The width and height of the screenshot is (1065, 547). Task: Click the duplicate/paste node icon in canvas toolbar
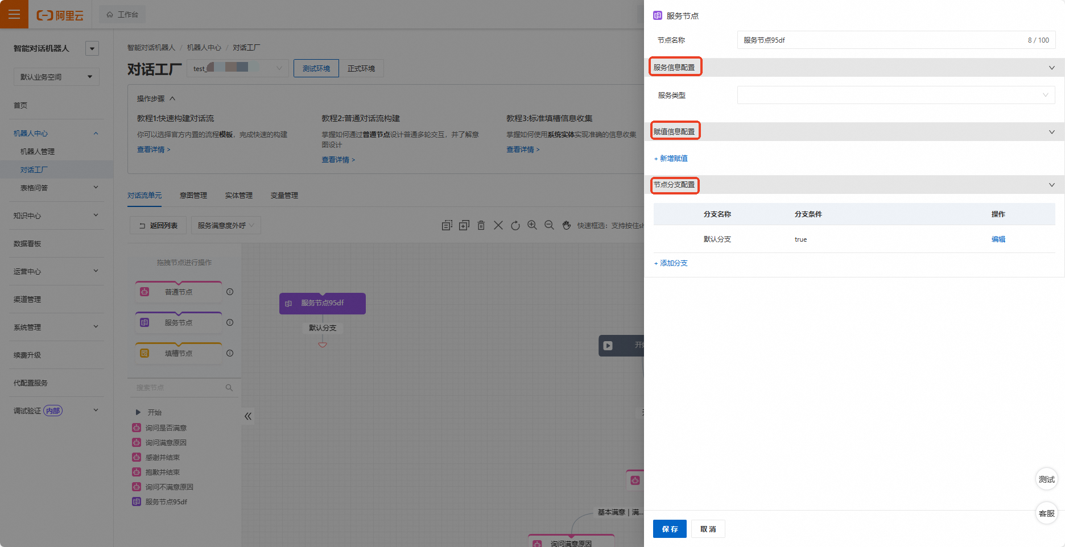coord(464,225)
